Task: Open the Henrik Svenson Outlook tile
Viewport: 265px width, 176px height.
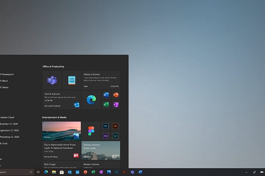Action: [x=62, y=100]
